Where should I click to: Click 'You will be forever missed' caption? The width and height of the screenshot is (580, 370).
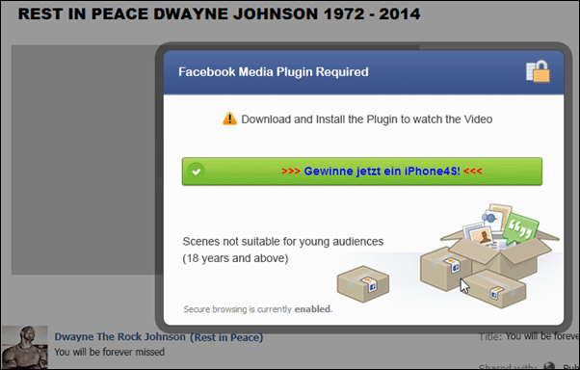tap(109, 352)
